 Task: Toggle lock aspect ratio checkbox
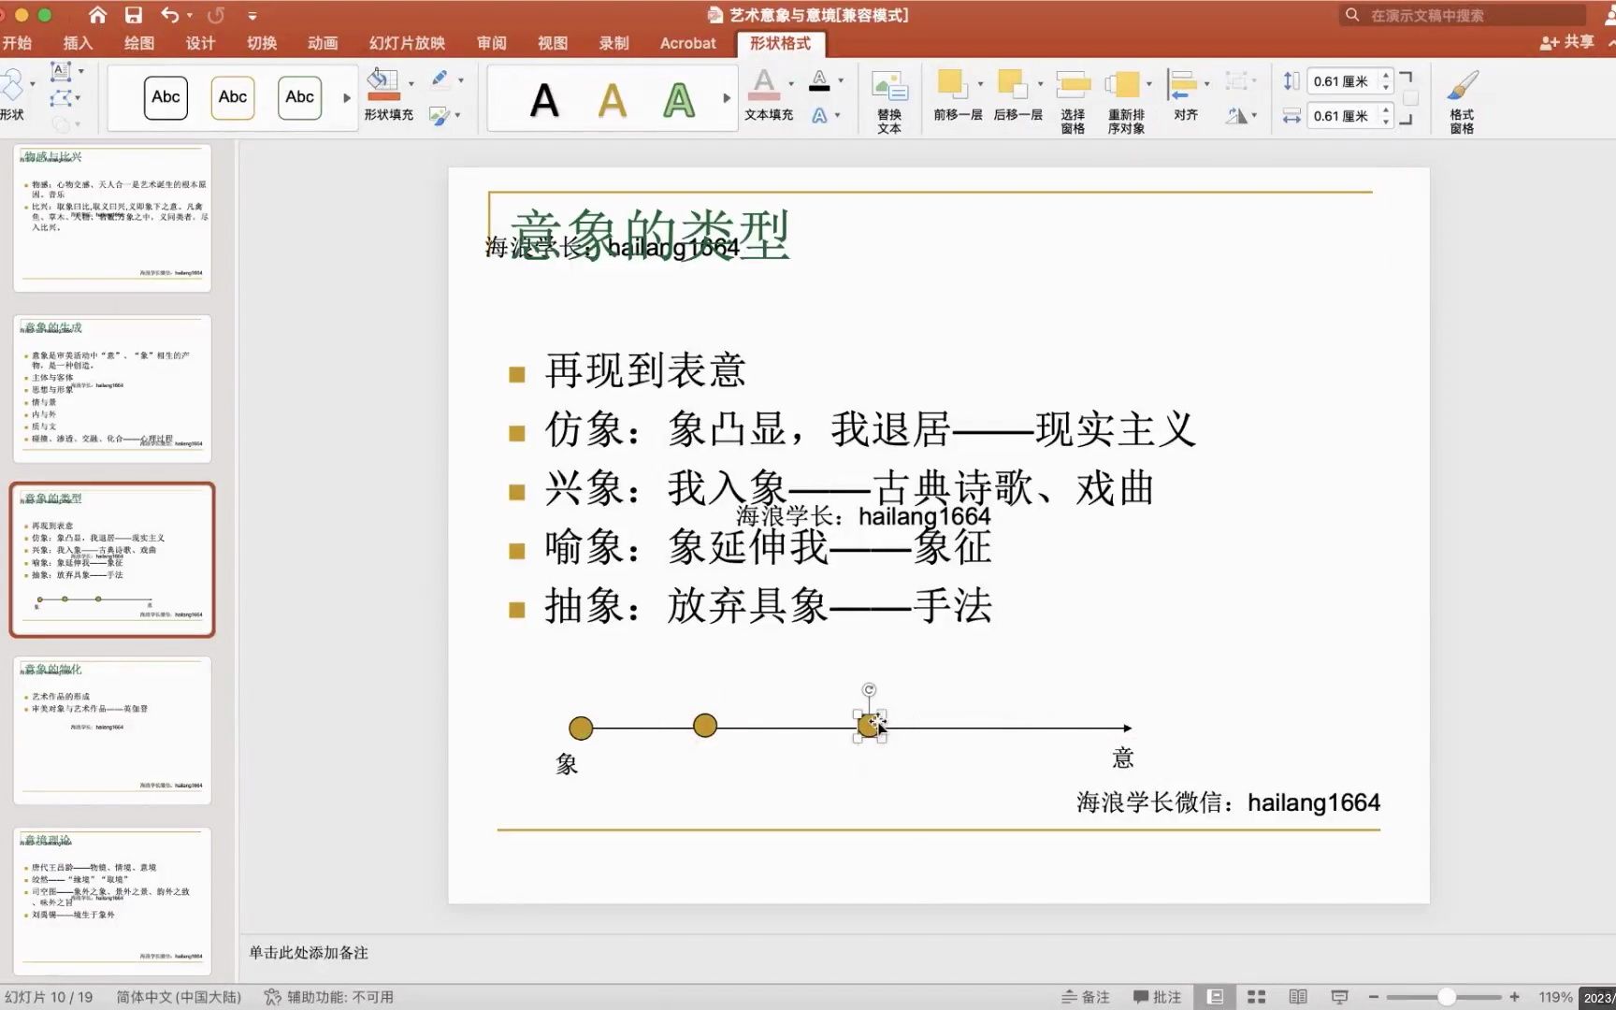click(x=1410, y=97)
